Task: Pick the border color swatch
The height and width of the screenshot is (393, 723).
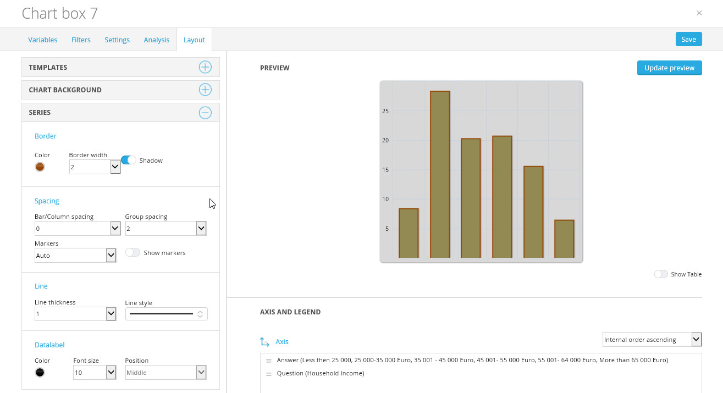Action: click(40, 167)
